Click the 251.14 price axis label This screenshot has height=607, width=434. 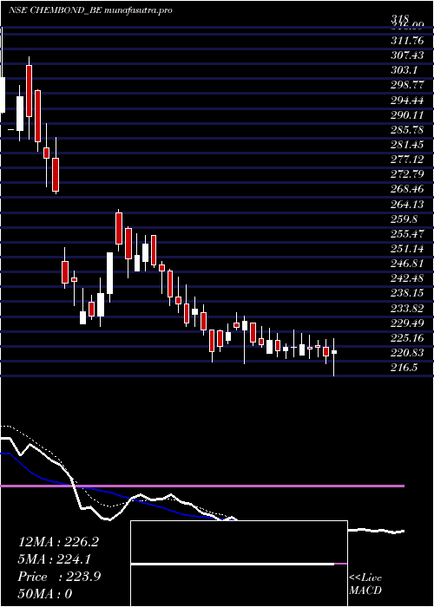(x=407, y=249)
